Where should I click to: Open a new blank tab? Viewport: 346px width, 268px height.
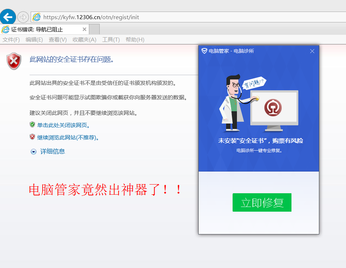pyautogui.click(x=94, y=29)
